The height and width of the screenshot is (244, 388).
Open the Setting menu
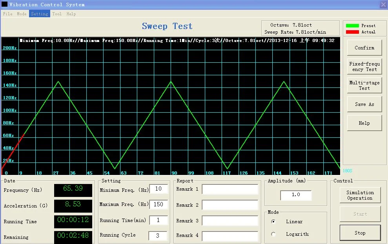[39, 14]
